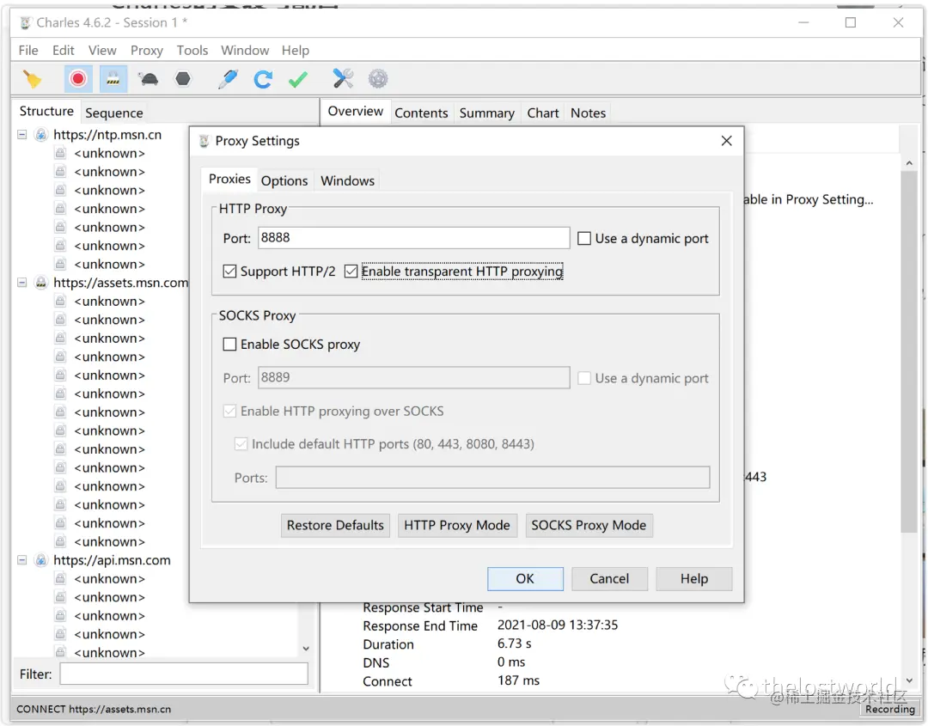The image size is (928, 726).
Task: Click the green checkmark validate icon
Action: pos(297,79)
